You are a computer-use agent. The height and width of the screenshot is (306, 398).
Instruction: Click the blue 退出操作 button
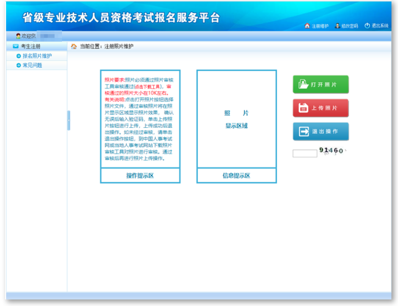320,131
